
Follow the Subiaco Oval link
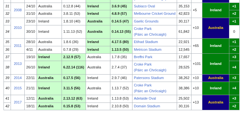point(144,6)
